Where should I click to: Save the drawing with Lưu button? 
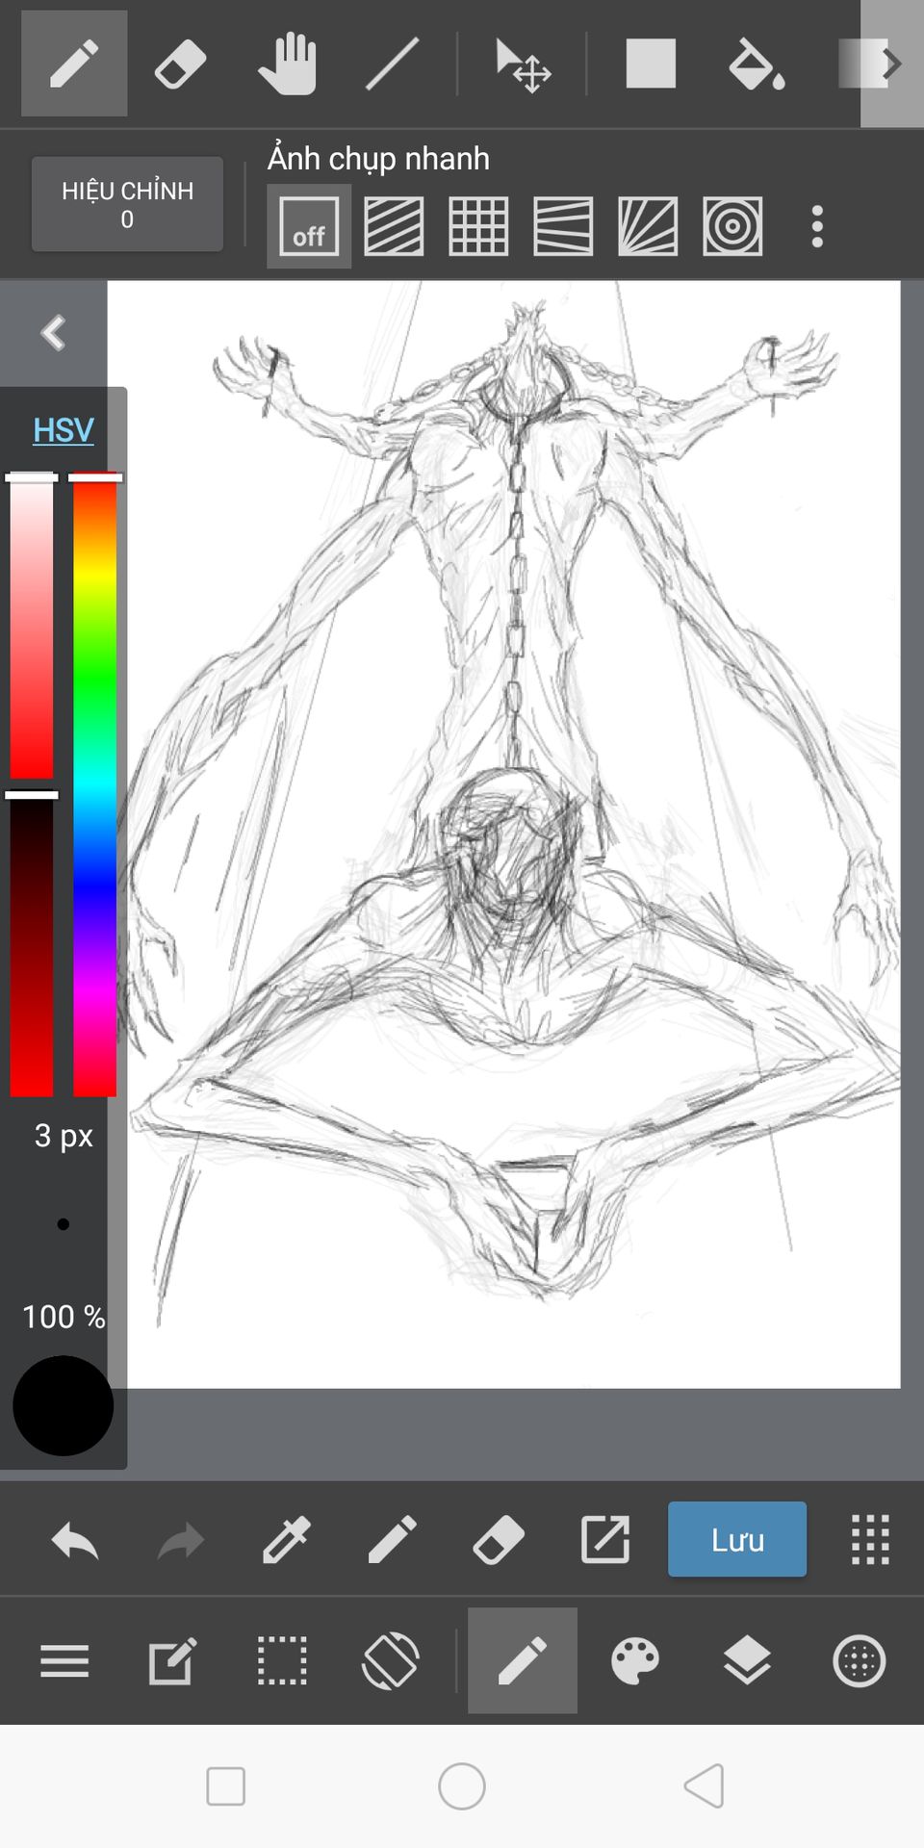tap(737, 1539)
